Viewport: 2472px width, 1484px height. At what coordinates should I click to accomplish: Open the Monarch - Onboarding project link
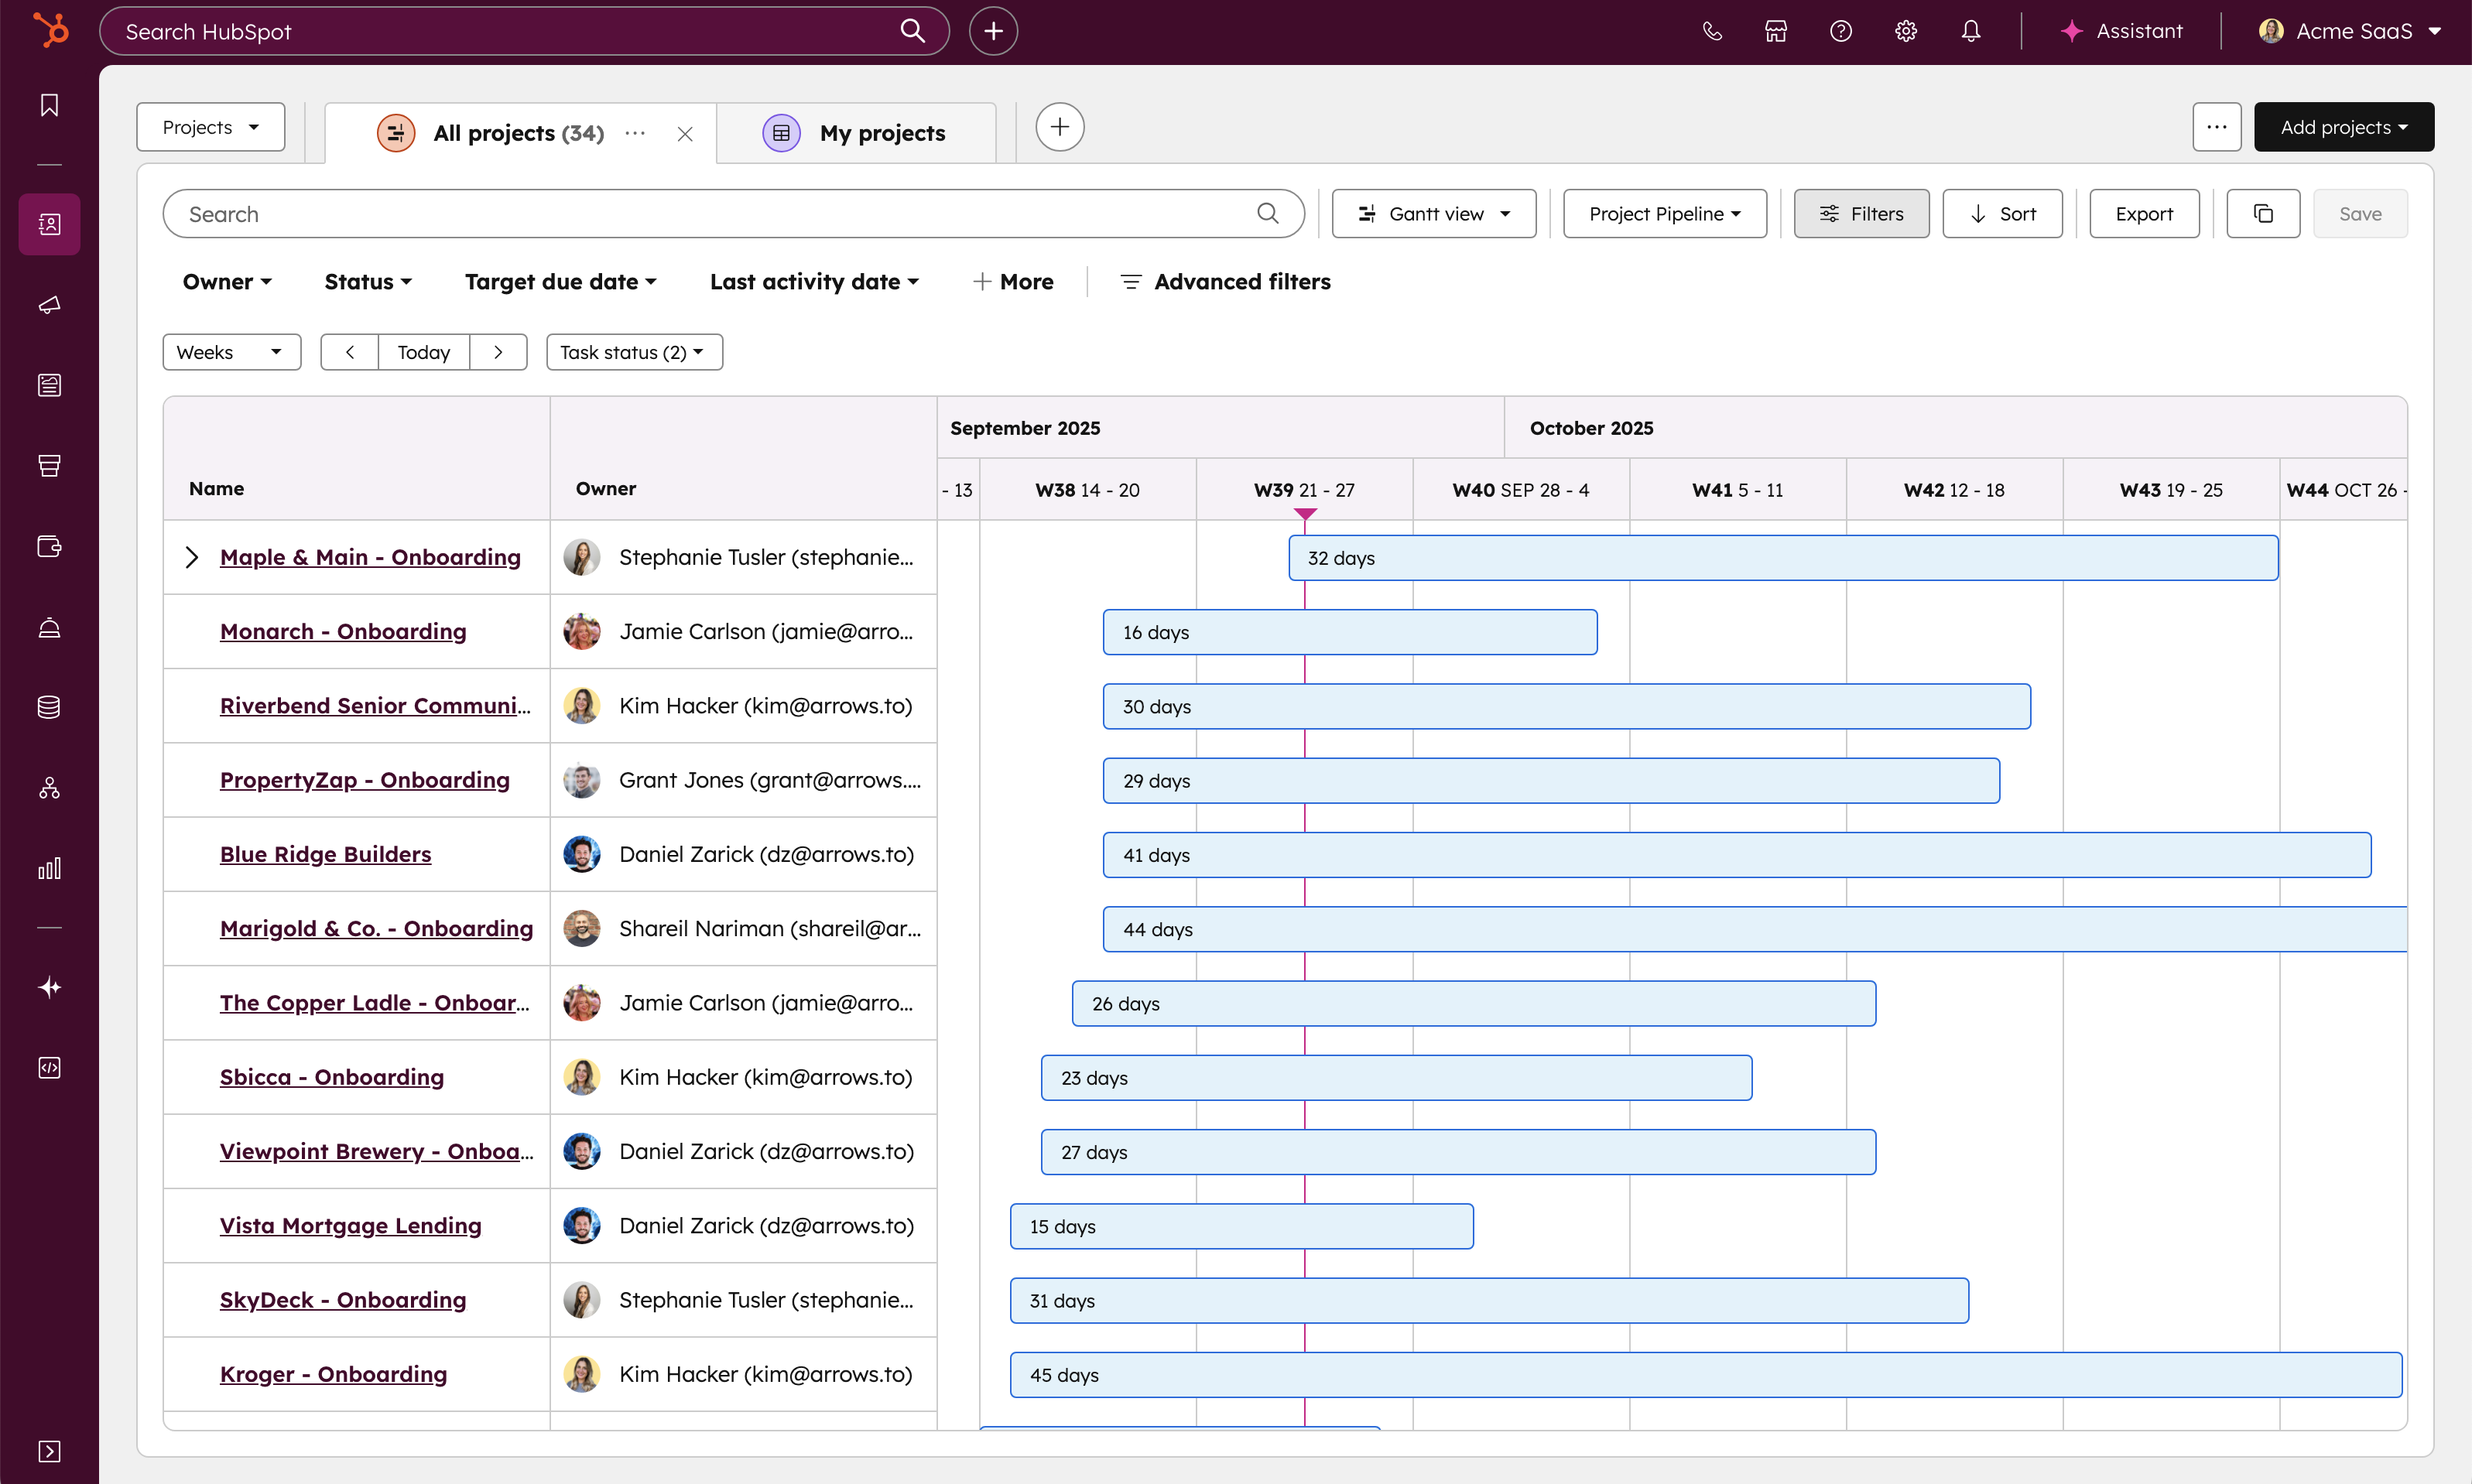tap(343, 631)
